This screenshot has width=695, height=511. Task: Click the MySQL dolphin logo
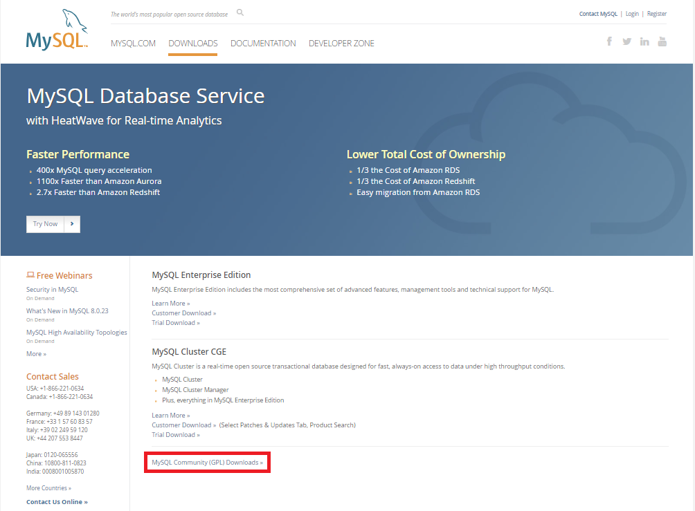(x=57, y=29)
